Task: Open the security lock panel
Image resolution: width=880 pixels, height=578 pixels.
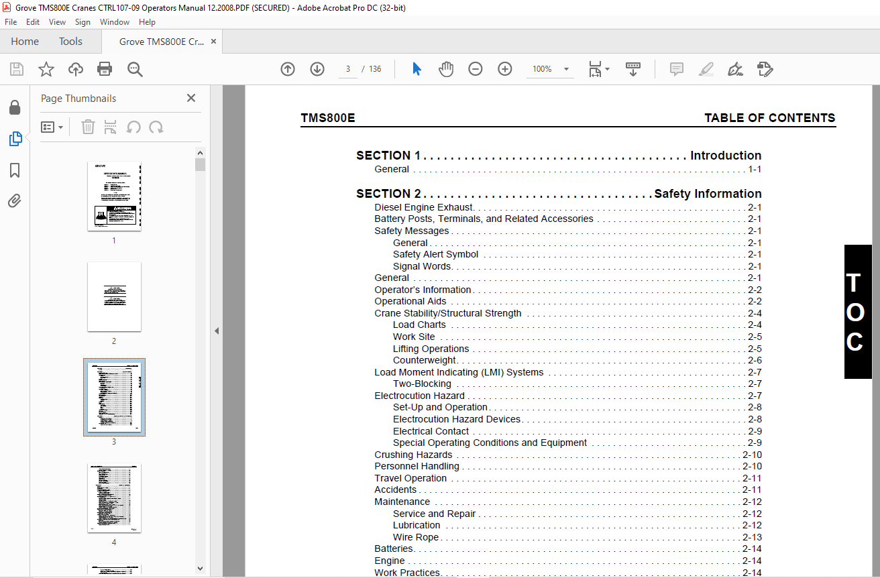Action: pos(15,107)
